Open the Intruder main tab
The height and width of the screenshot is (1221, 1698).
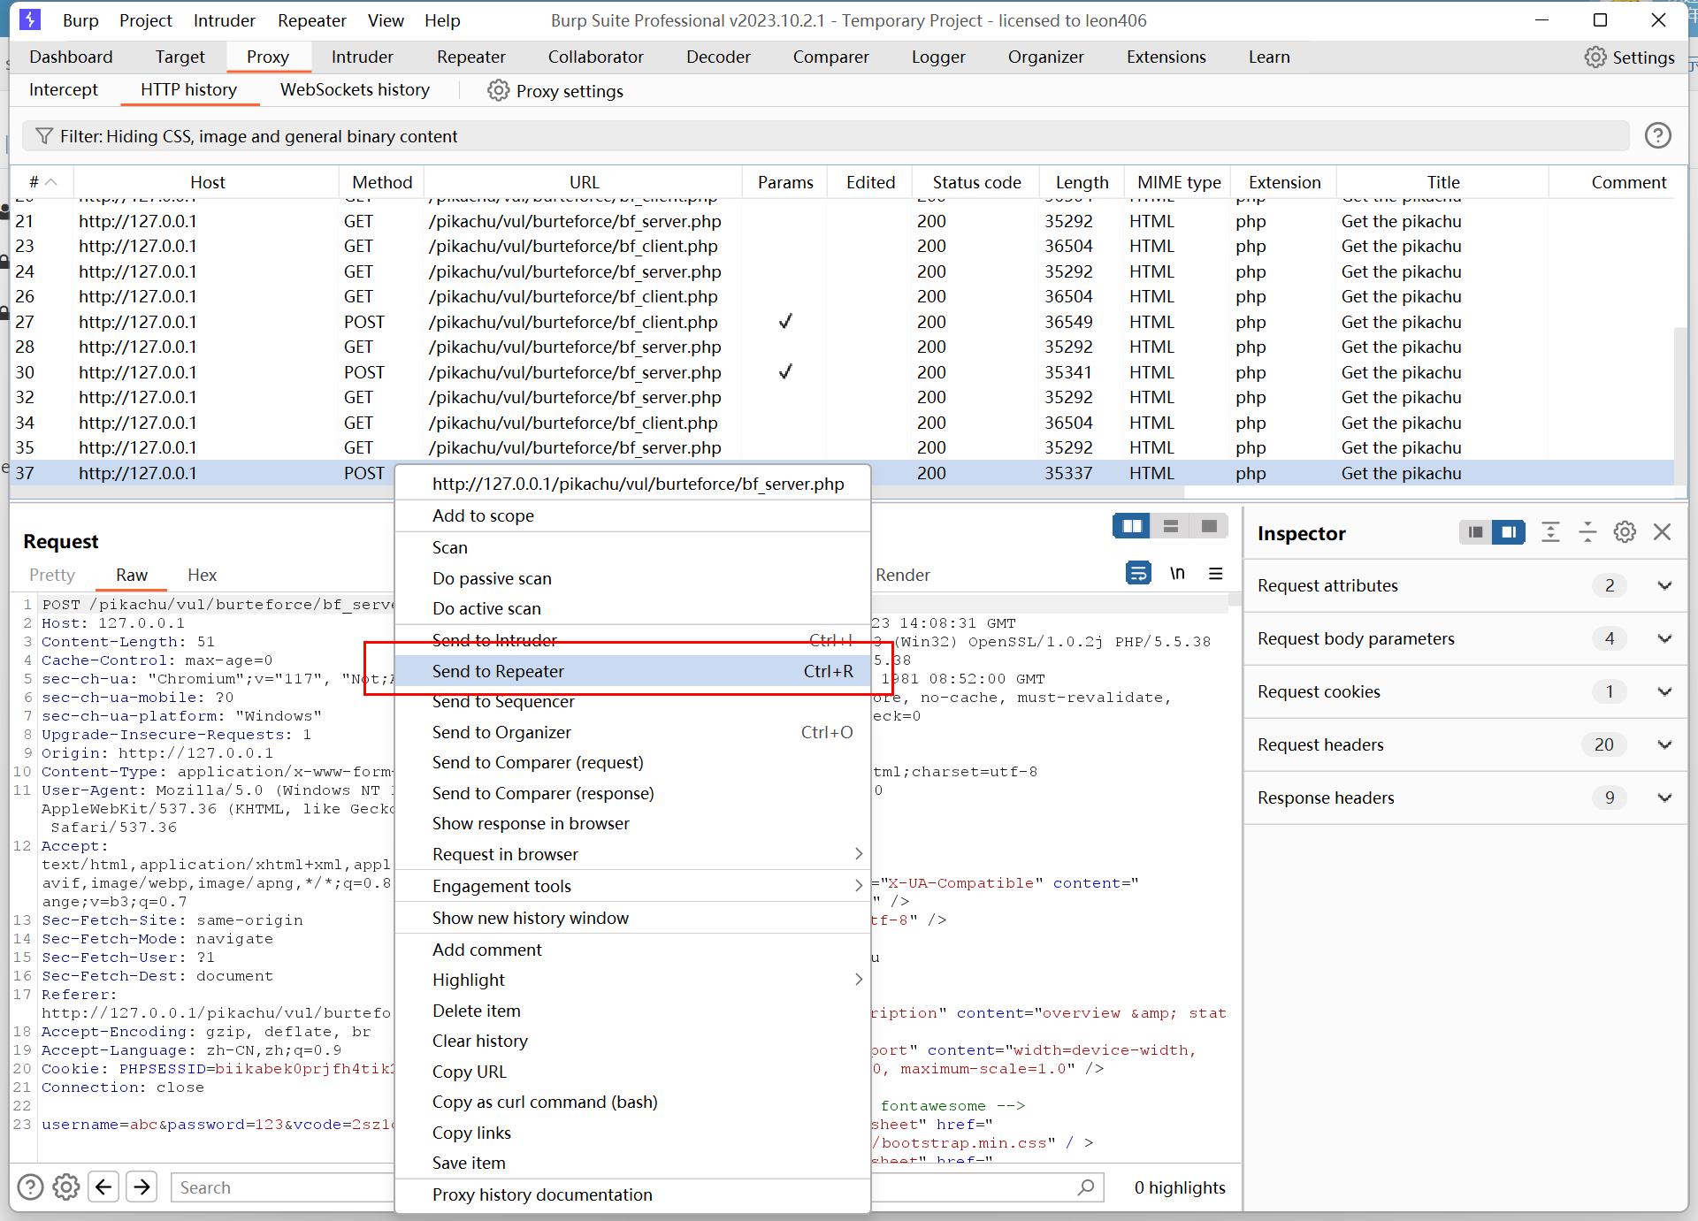362,57
